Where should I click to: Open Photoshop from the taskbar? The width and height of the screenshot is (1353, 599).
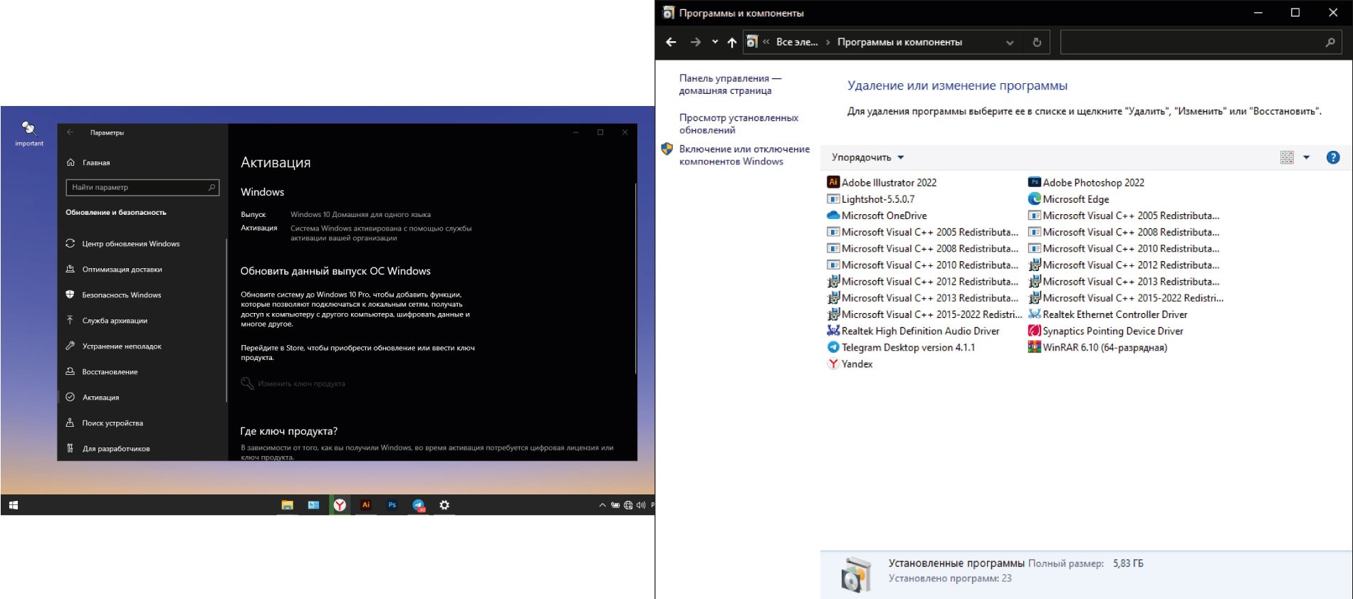click(392, 505)
